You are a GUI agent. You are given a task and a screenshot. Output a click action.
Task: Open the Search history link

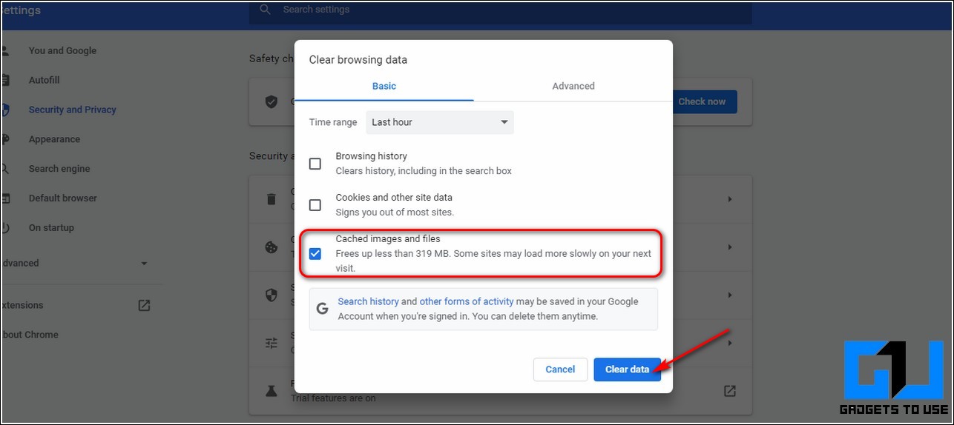(x=368, y=301)
